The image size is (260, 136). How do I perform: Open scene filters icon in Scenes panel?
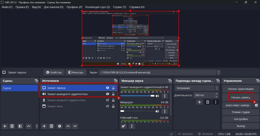(20, 126)
